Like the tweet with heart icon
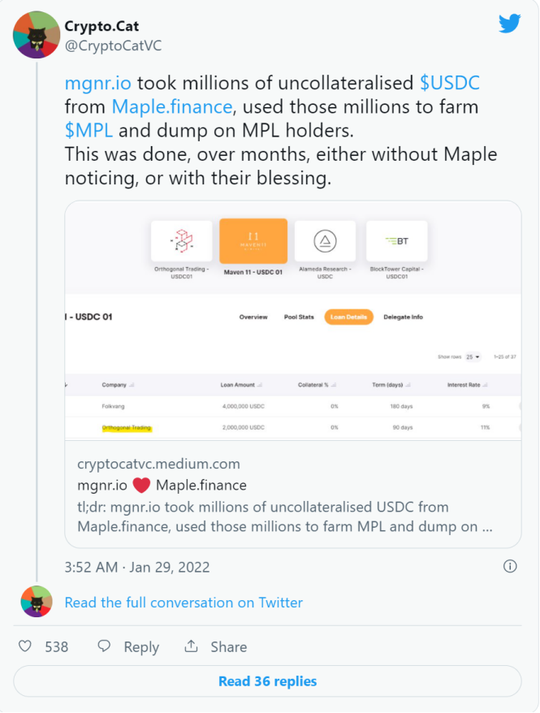This screenshot has width=540, height=713. [25, 646]
